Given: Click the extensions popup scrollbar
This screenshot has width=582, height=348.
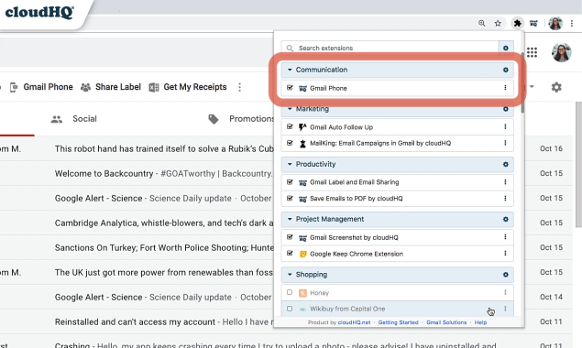Looking at the screenshot, I should coord(522,83).
